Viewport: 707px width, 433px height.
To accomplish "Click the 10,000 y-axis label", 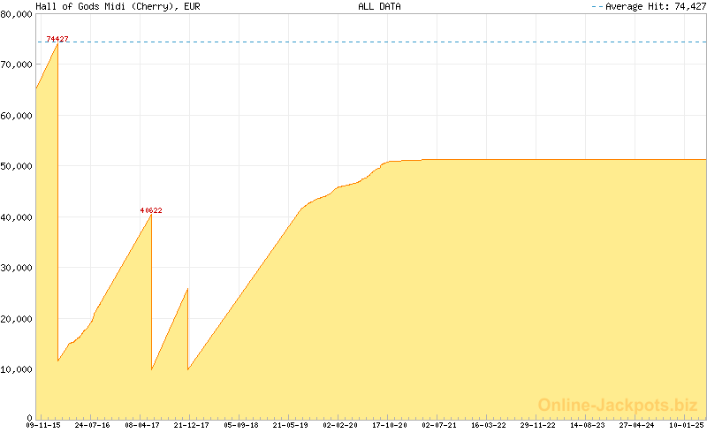I will tap(18, 369).
